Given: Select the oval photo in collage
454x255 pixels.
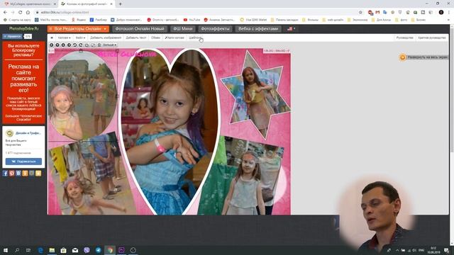Looking at the screenshot, I should coord(82,96).
